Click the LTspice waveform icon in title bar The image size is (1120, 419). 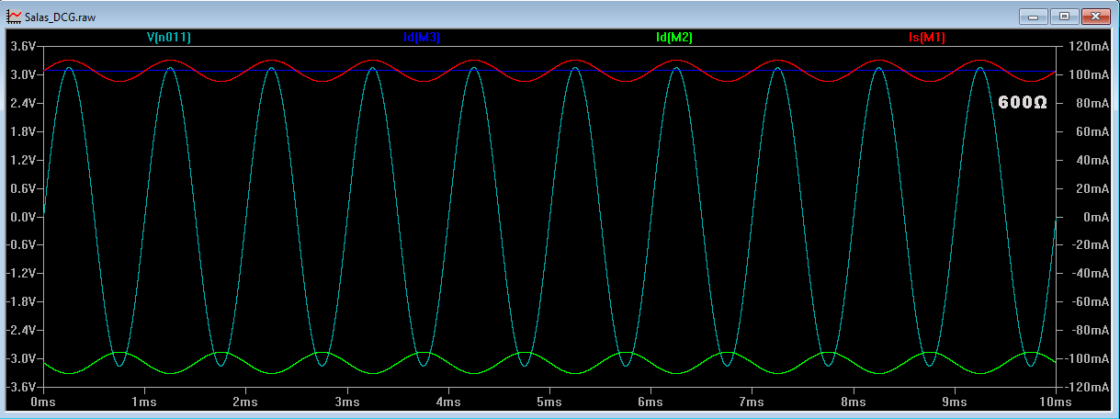(15, 16)
